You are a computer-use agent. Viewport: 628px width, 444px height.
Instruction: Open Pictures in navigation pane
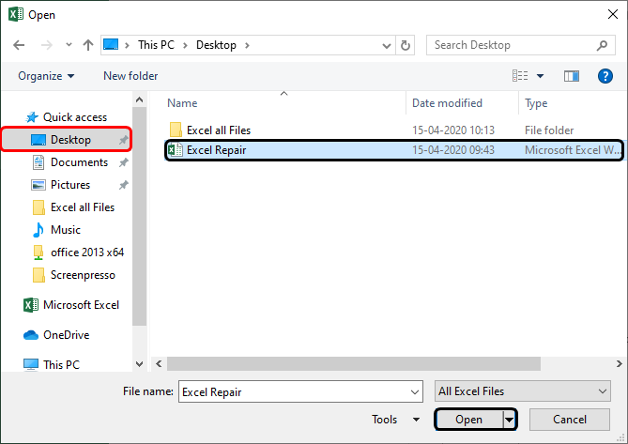(x=70, y=185)
